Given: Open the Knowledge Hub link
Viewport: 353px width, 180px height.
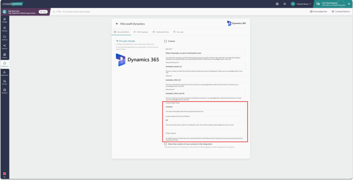Looking at the screenshot, I should click(x=319, y=11).
